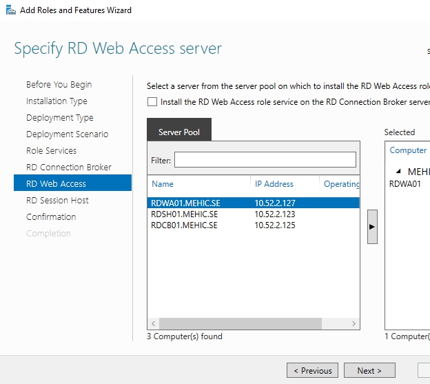This screenshot has width=430, height=384.
Task: Click the arrow button to add selected server
Action: (x=372, y=226)
